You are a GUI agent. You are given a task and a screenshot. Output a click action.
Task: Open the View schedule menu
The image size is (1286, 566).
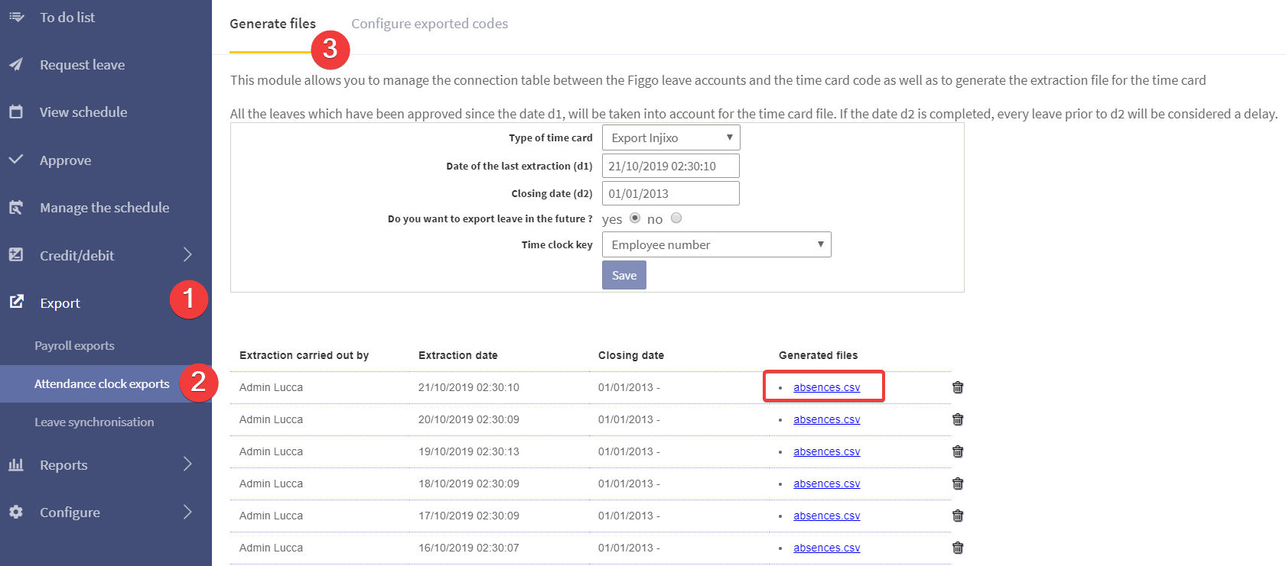tap(83, 112)
